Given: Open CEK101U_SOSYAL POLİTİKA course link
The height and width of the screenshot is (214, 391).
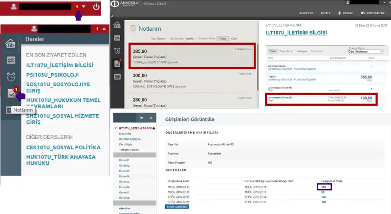Looking at the screenshot, I should coord(63,147).
